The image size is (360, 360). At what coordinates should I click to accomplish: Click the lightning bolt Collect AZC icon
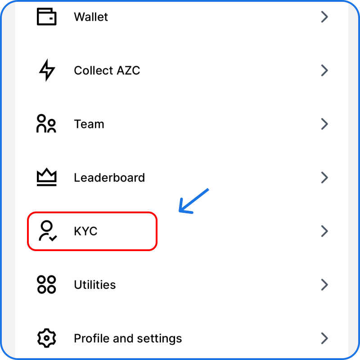point(47,71)
